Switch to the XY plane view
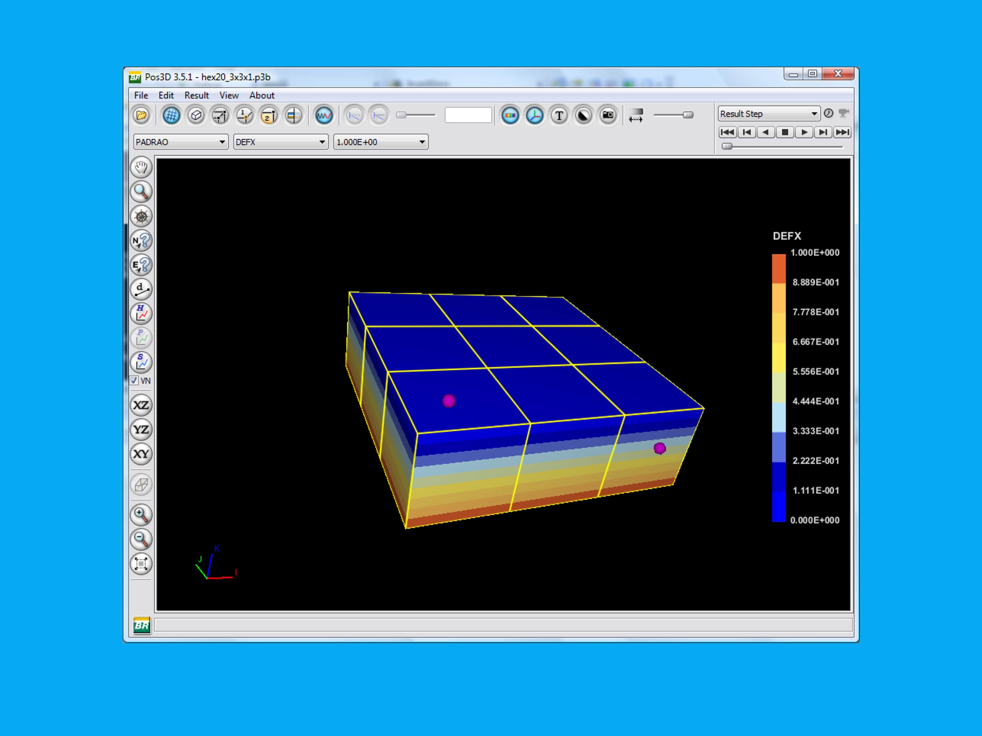 click(141, 454)
